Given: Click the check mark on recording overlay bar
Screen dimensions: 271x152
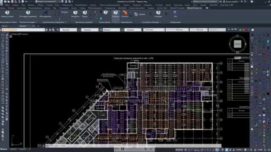Looking at the screenshot, I should point(151,149).
